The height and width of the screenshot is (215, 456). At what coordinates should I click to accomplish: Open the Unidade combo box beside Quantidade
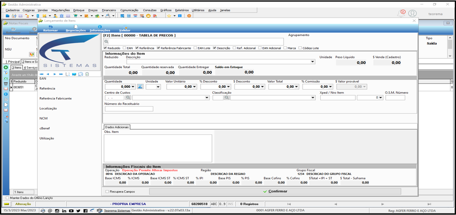click(153, 87)
